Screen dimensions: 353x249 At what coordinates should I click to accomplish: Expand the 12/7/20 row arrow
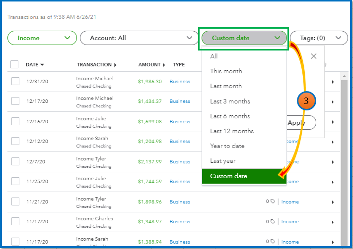tap(333, 162)
